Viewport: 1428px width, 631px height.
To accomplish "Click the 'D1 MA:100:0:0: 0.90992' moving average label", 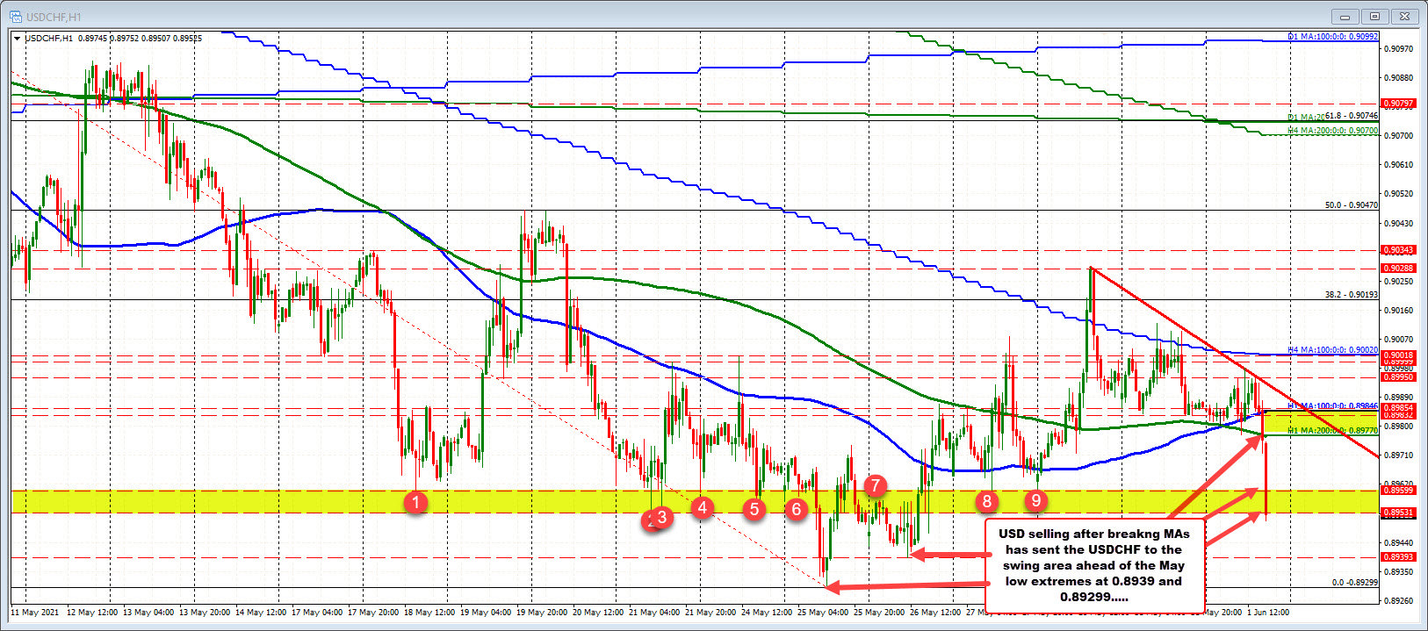I will (x=1333, y=37).
